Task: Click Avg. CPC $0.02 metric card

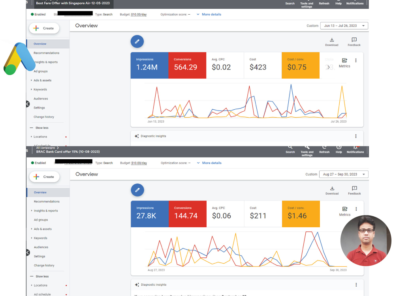Action: (x=225, y=66)
